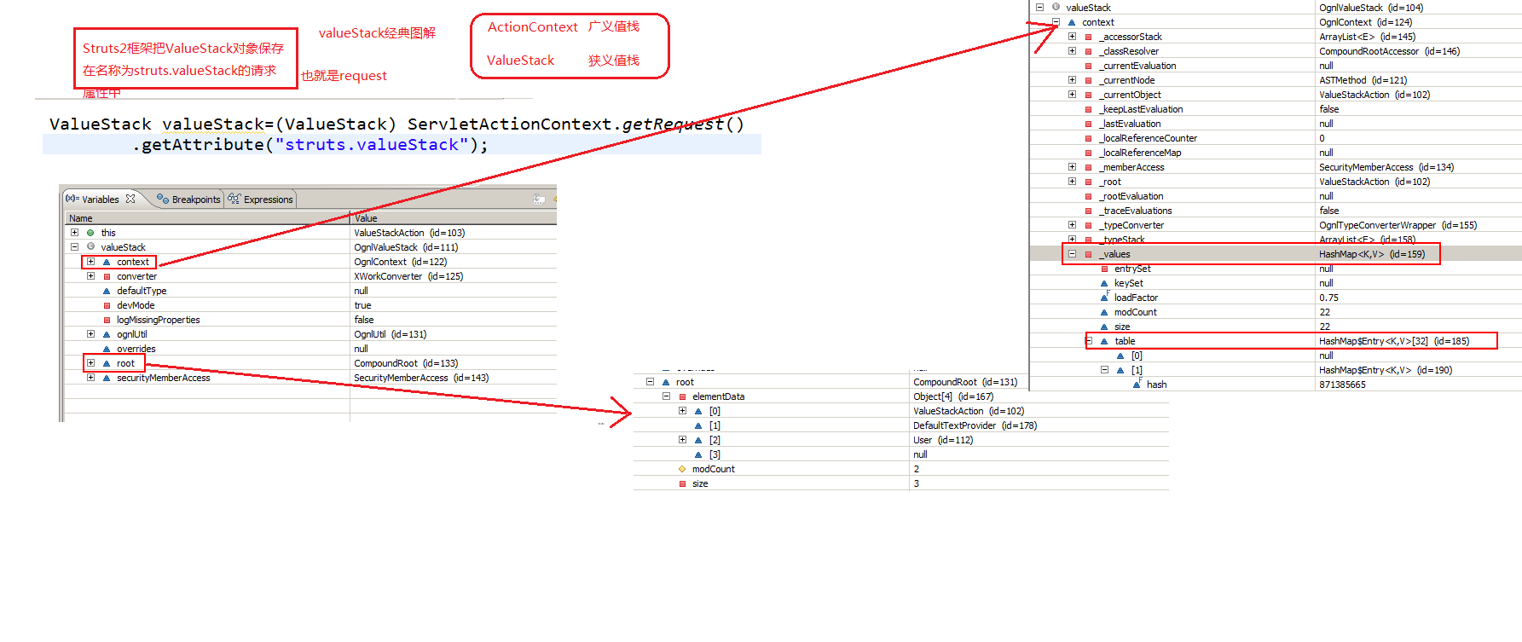Viewport: 1522px width, 642px height.
Task: Click the Value column header in Variables
Action: (453, 218)
